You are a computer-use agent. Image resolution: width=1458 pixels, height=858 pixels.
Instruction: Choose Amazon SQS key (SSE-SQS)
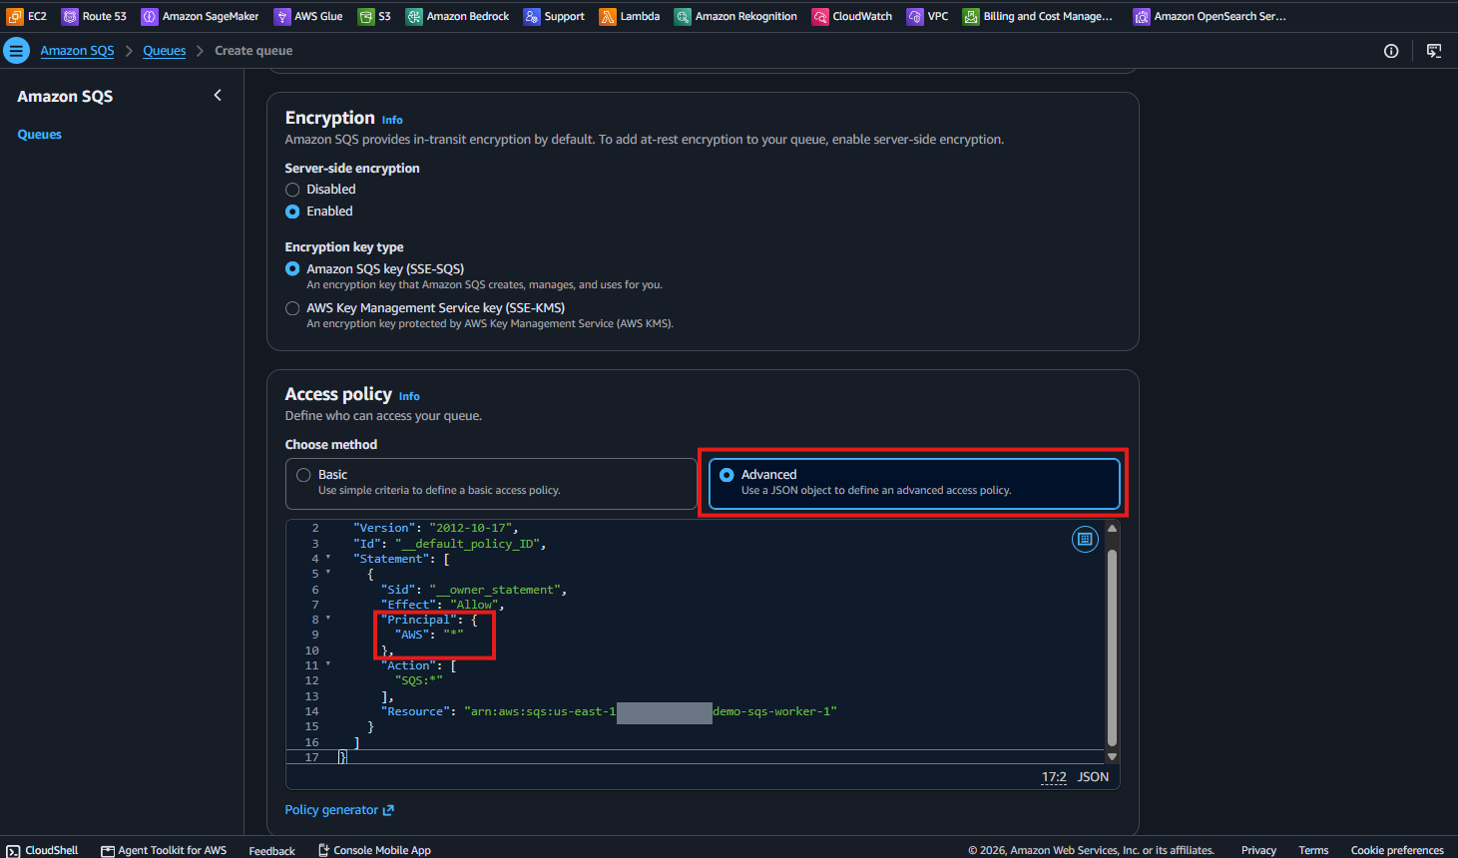(292, 268)
